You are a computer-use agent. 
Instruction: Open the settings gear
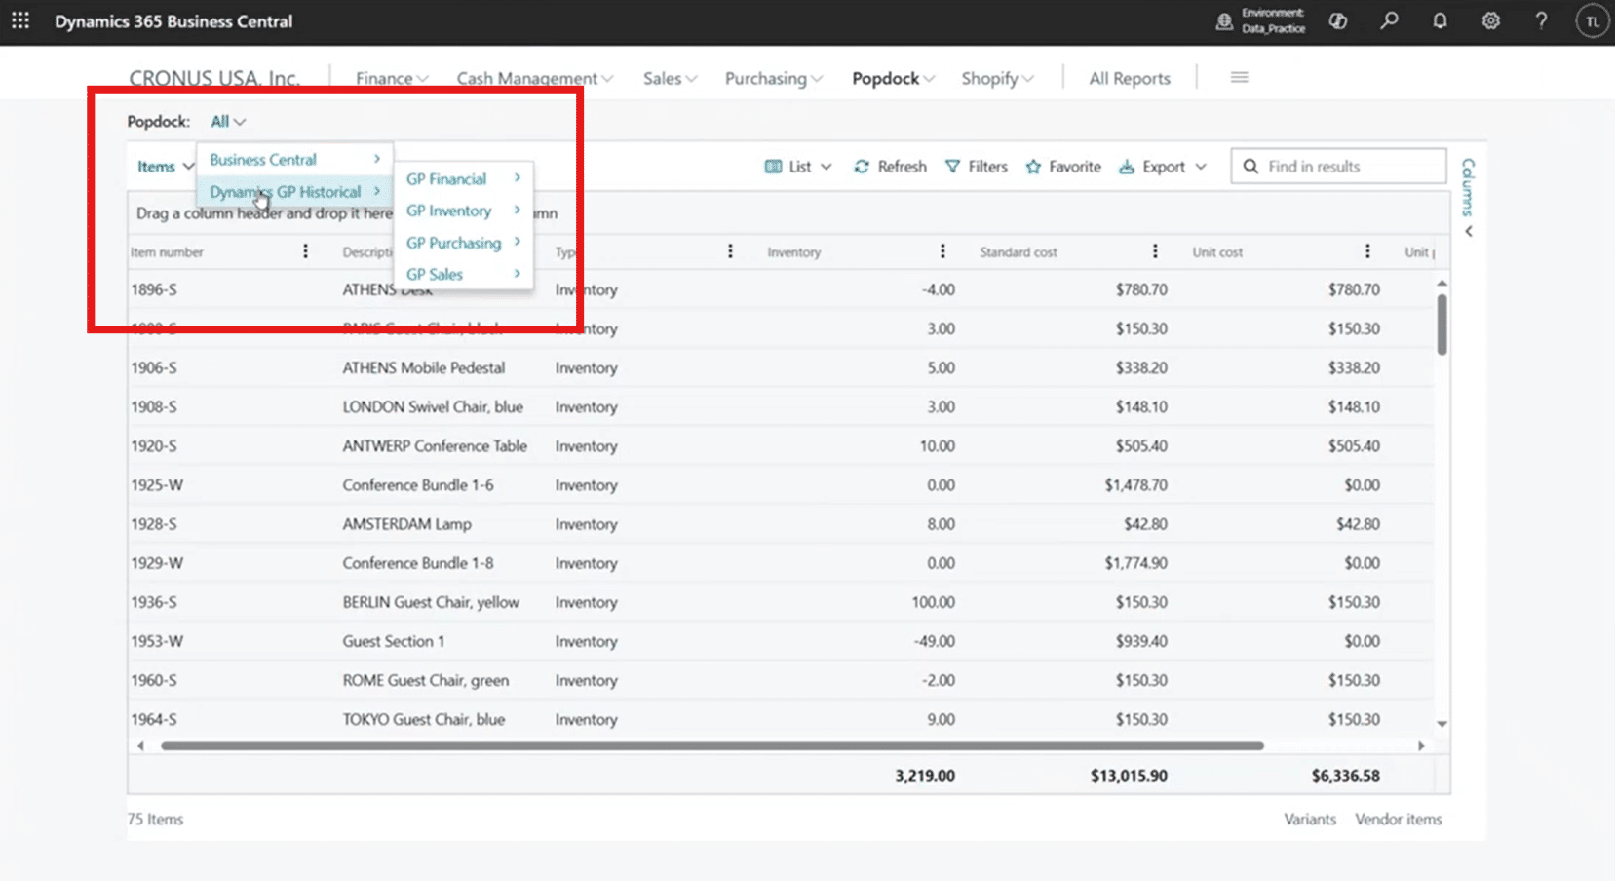pyautogui.click(x=1490, y=20)
